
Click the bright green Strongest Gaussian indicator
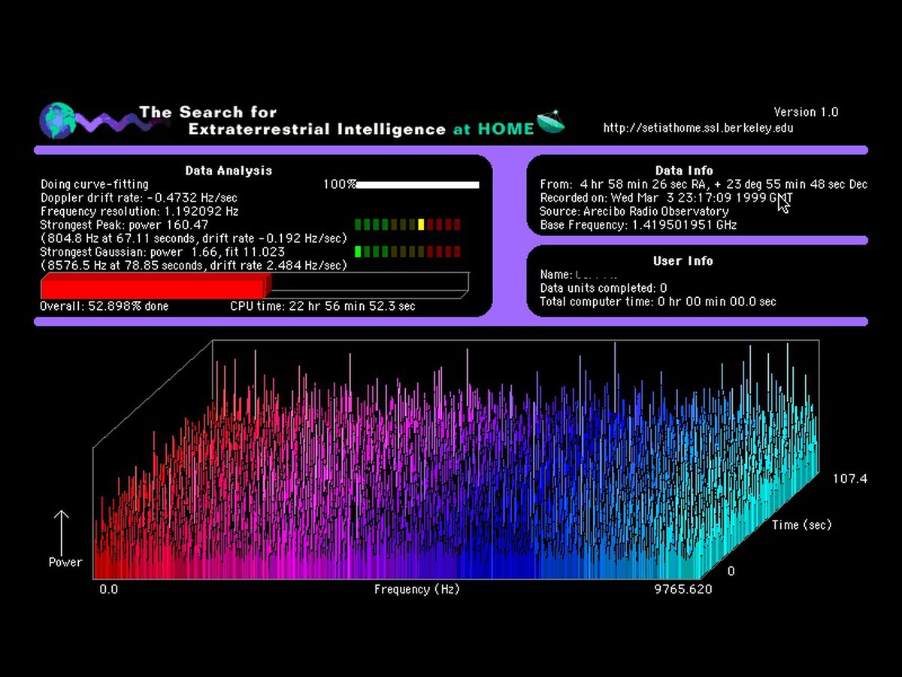[x=359, y=251]
